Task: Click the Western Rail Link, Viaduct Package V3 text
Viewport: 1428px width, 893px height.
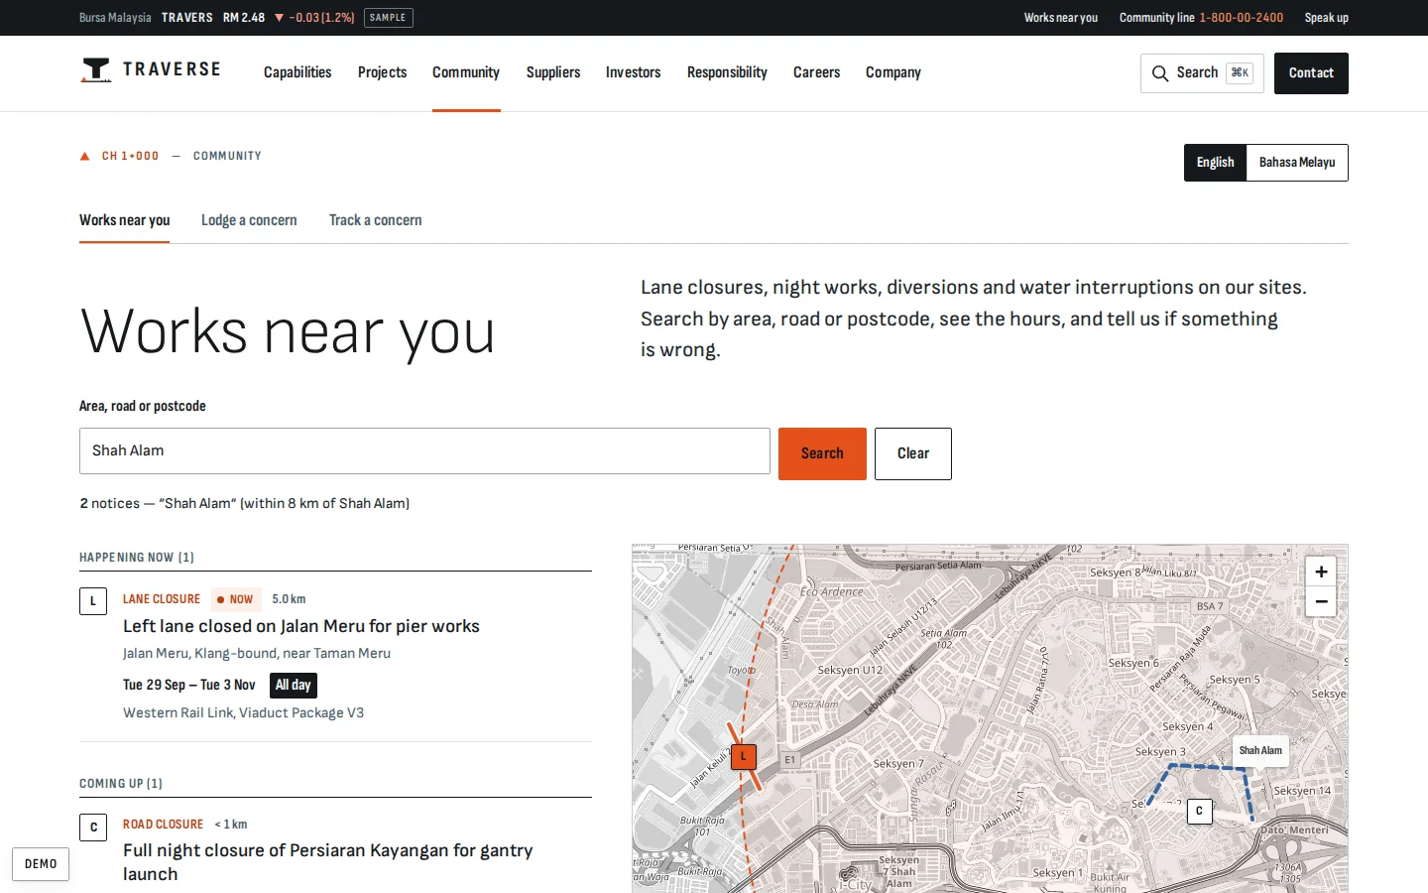Action: point(244,713)
